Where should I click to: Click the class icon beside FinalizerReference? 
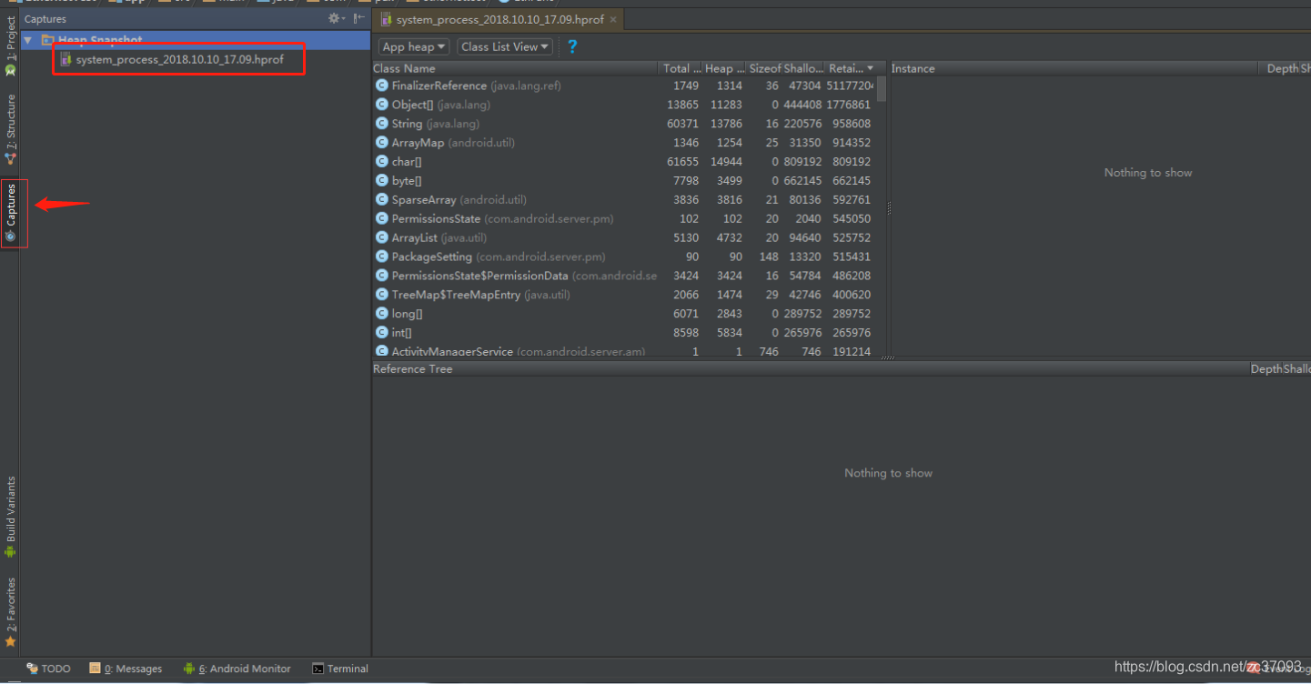tap(381, 85)
